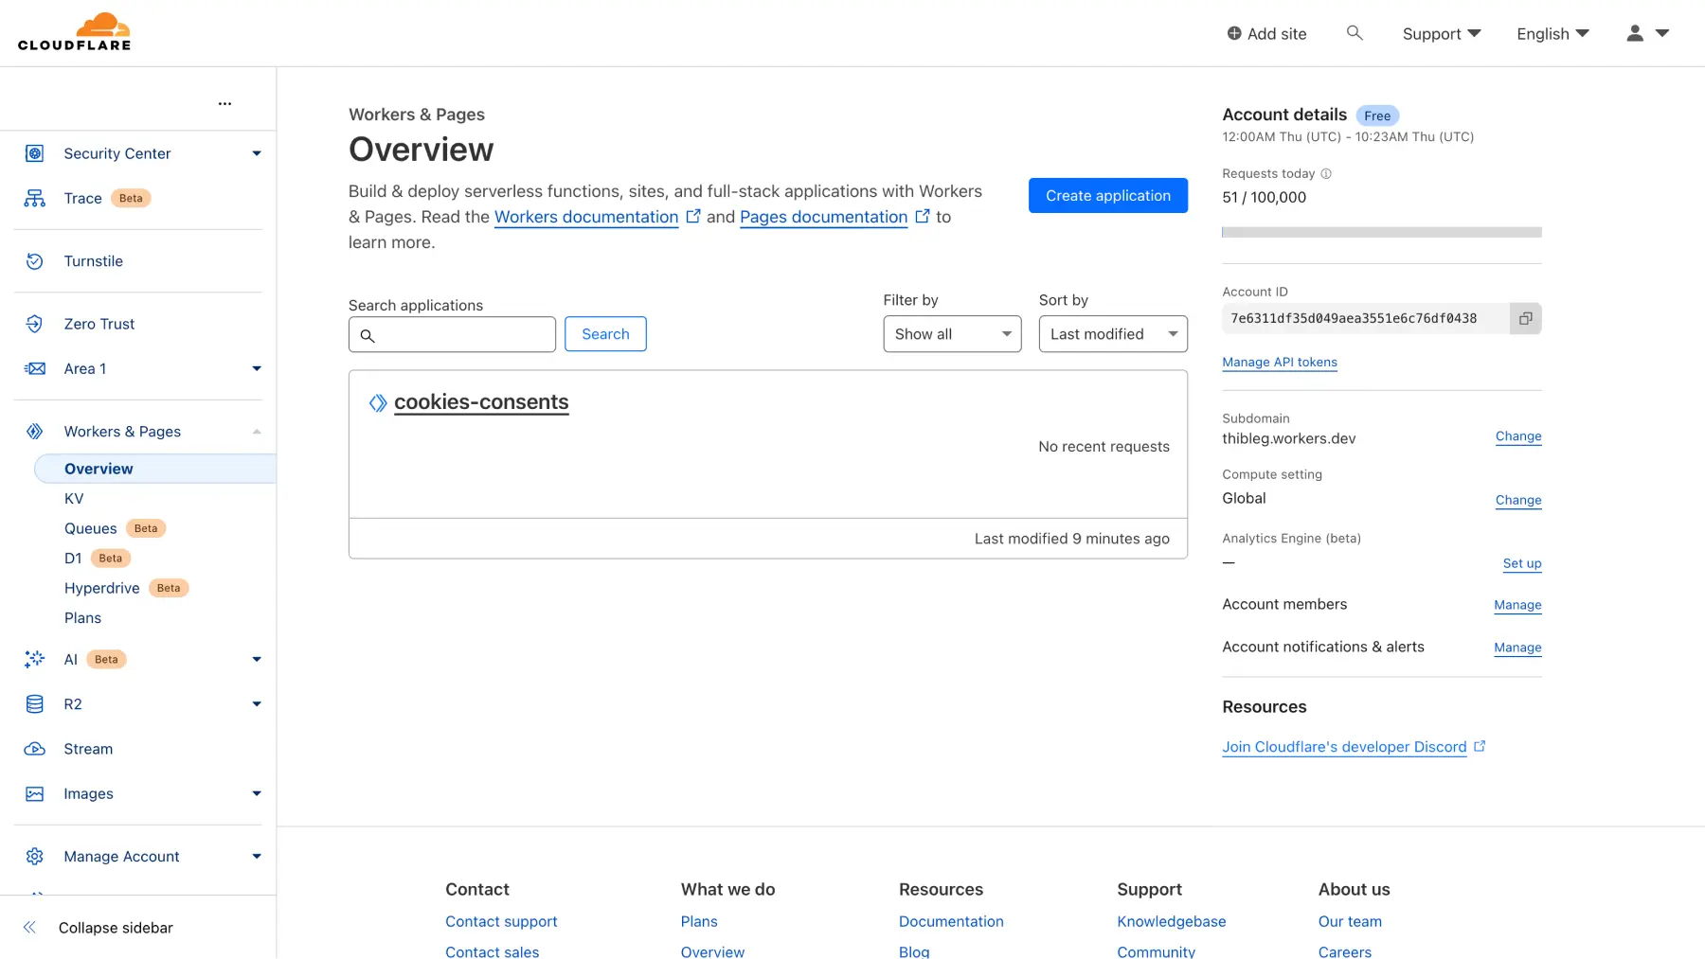
Task: Click external link icon beside Discord link
Action: [x=1480, y=746]
